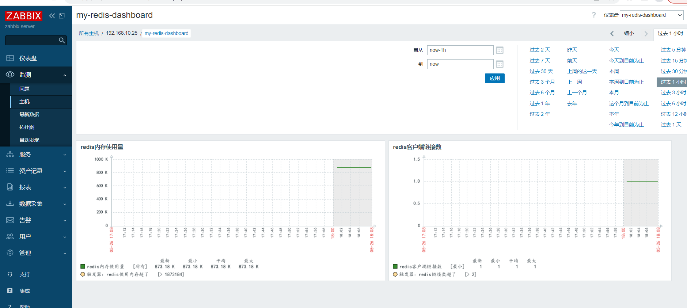The image size is (687, 308).
Task: Expand the 服务 services menu
Action: 36,155
